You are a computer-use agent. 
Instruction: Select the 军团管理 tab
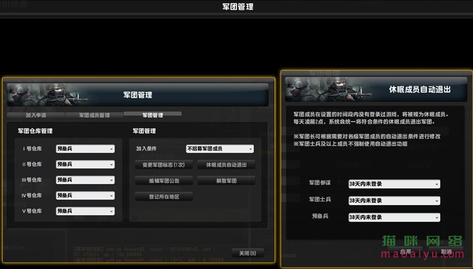(153, 115)
